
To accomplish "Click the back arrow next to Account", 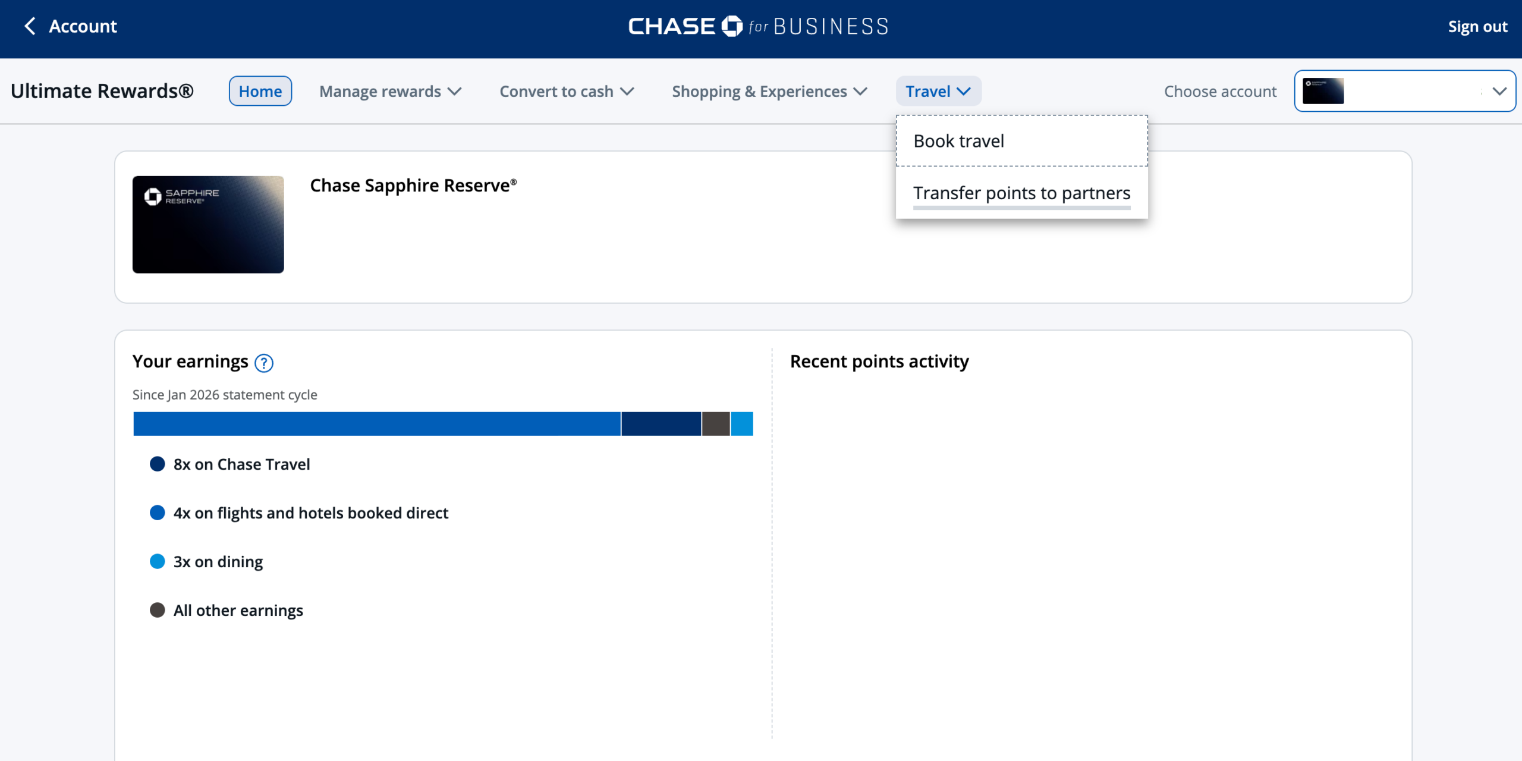I will coord(30,26).
